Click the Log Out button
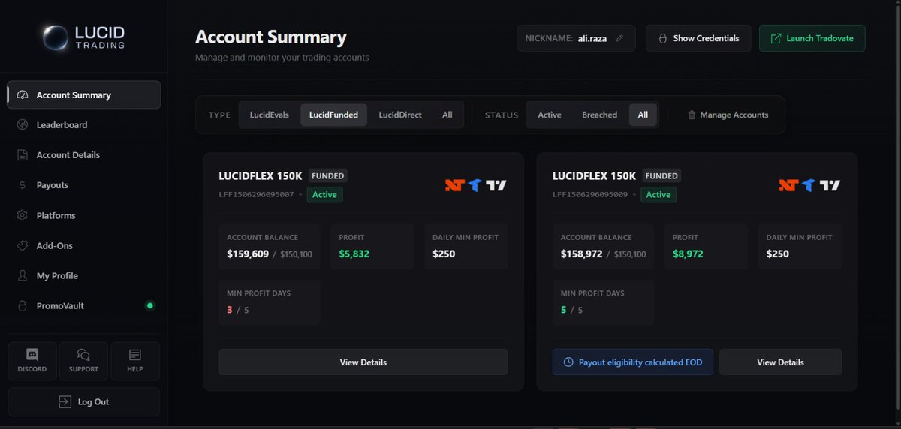This screenshot has height=429, width=901. [84, 402]
